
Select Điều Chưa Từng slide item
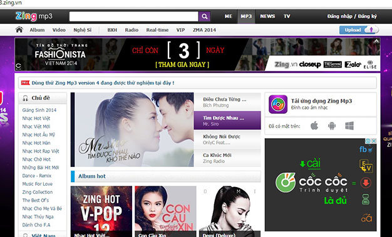[227, 102]
